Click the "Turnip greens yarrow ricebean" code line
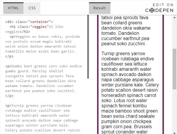This screenshot has width=177, height=134. pos(38,106)
